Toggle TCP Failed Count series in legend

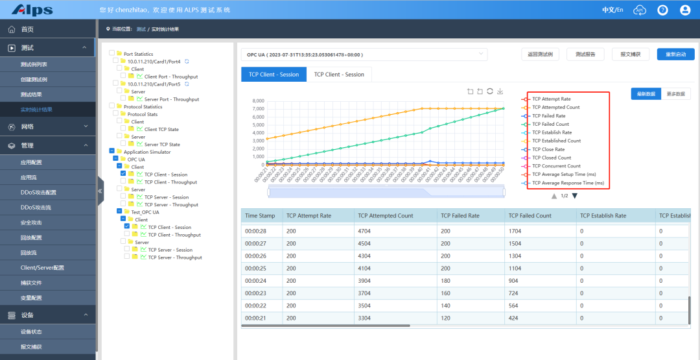(x=550, y=124)
